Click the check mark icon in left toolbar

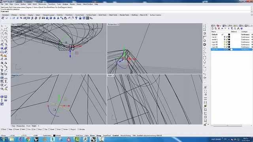[x=6, y=85]
